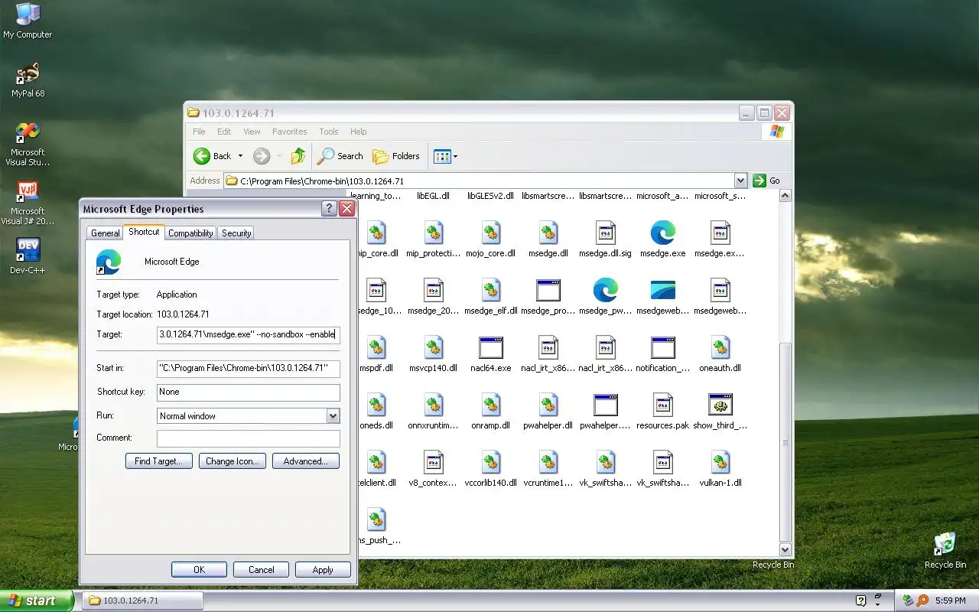Open the Edit menu
The image size is (979, 612).
224,132
